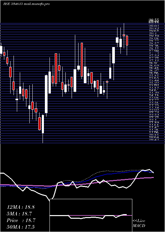Viewport: 165px width, 232px height.
Task: Select the tallest white candlestick body
Action: [46, 94]
